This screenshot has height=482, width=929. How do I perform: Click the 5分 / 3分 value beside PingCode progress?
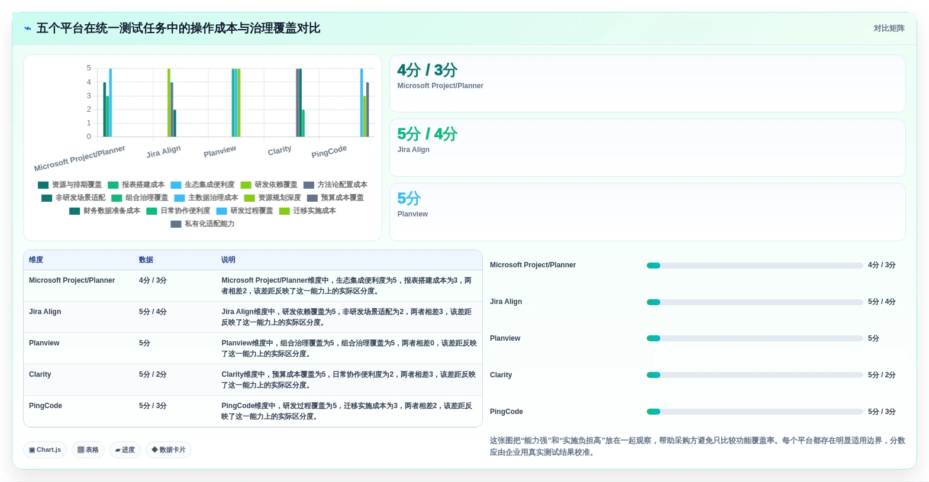882,412
